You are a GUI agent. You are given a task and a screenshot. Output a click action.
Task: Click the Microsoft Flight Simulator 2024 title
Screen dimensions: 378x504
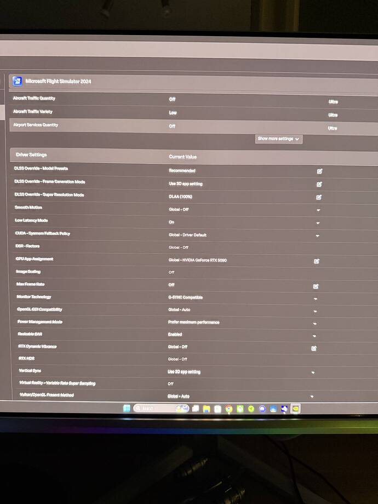tap(59, 81)
